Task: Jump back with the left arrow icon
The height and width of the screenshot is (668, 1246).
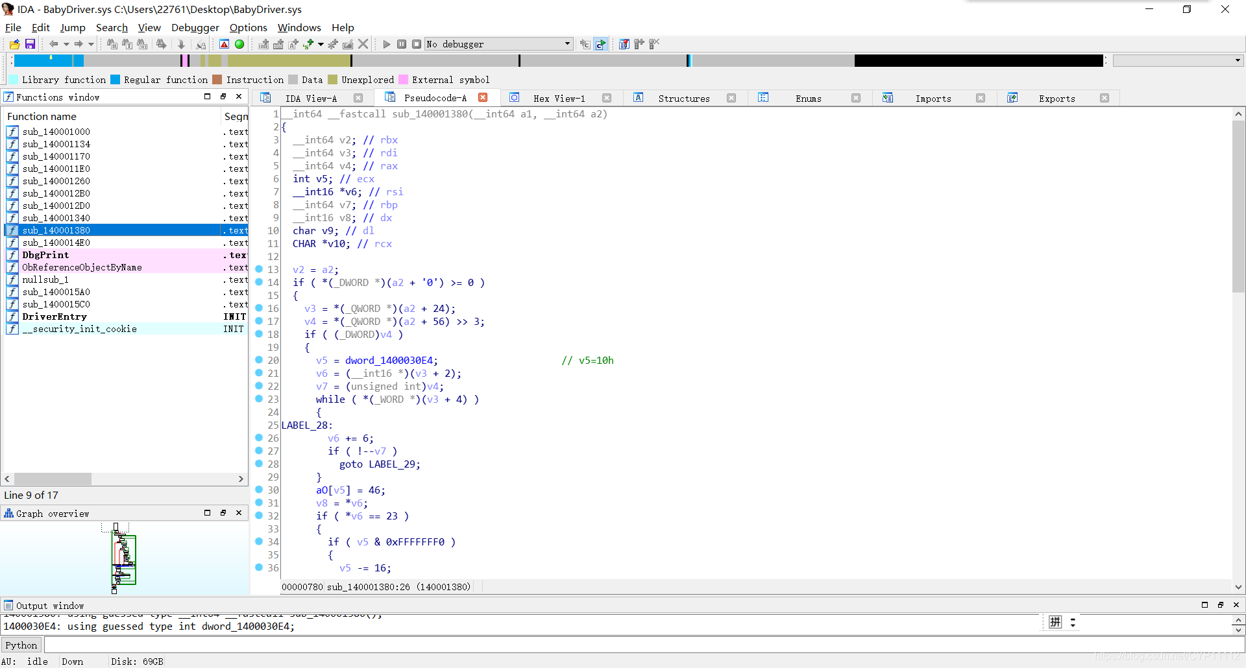Action: pyautogui.click(x=53, y=44)
